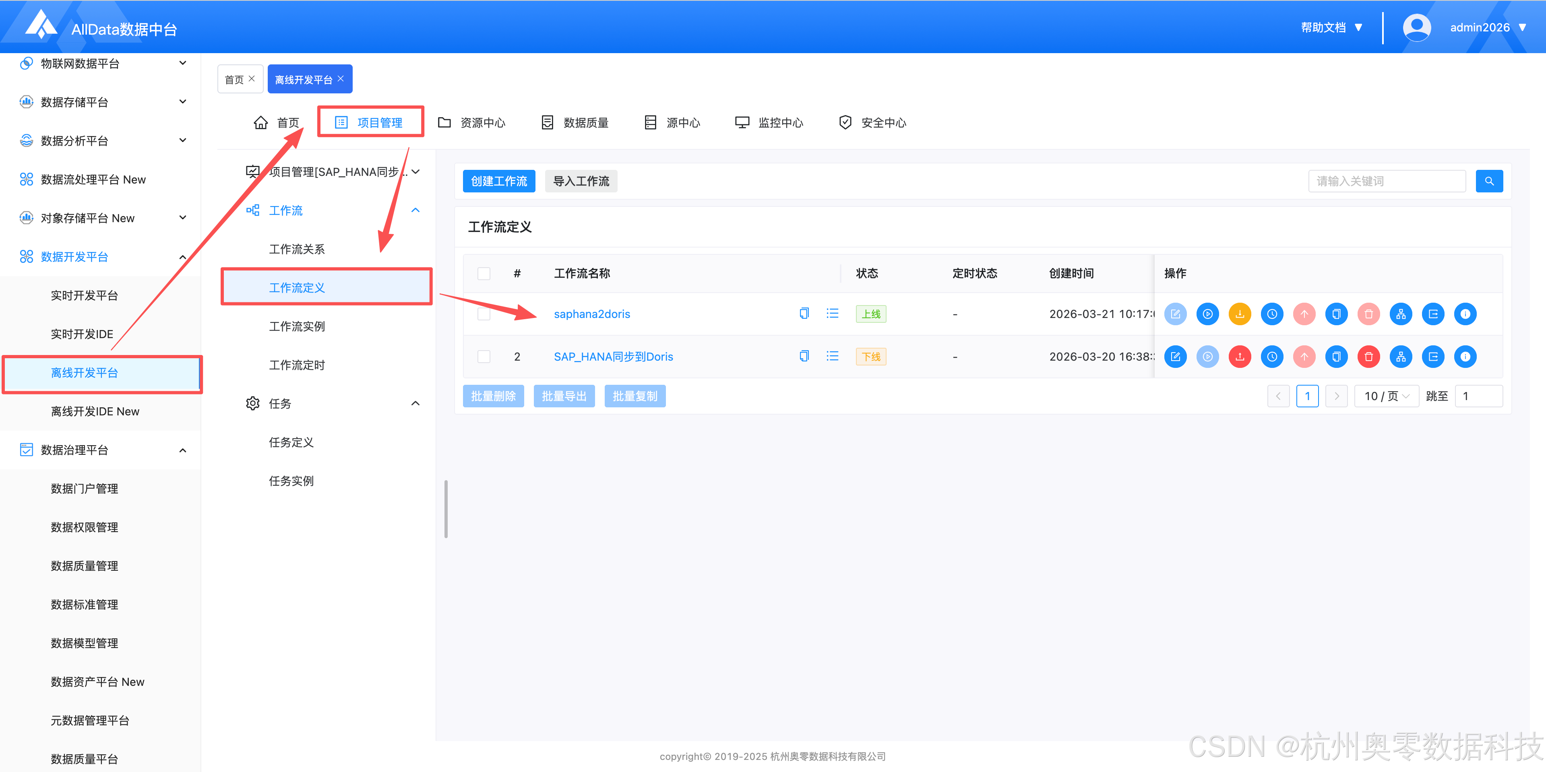
Task: Open 离线开发IDE New in sidebar
Action: point(95,411)
